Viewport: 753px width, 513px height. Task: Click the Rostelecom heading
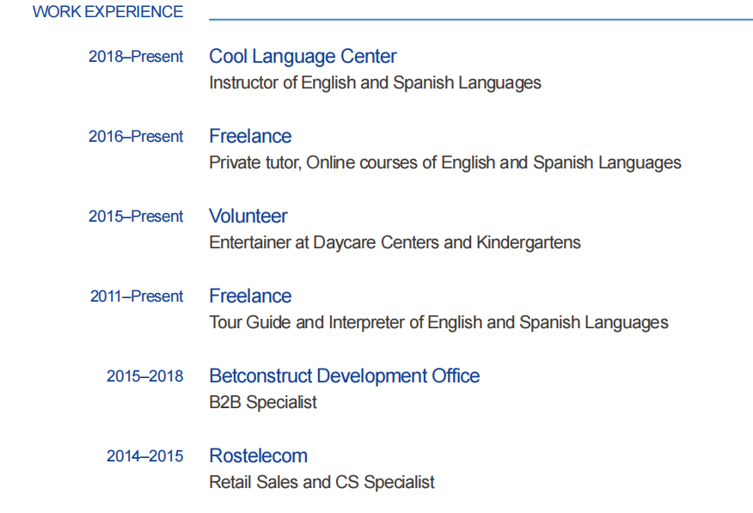click(x=258, y=456)
